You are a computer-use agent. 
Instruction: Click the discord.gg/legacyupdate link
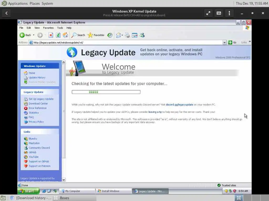point(179,105)
